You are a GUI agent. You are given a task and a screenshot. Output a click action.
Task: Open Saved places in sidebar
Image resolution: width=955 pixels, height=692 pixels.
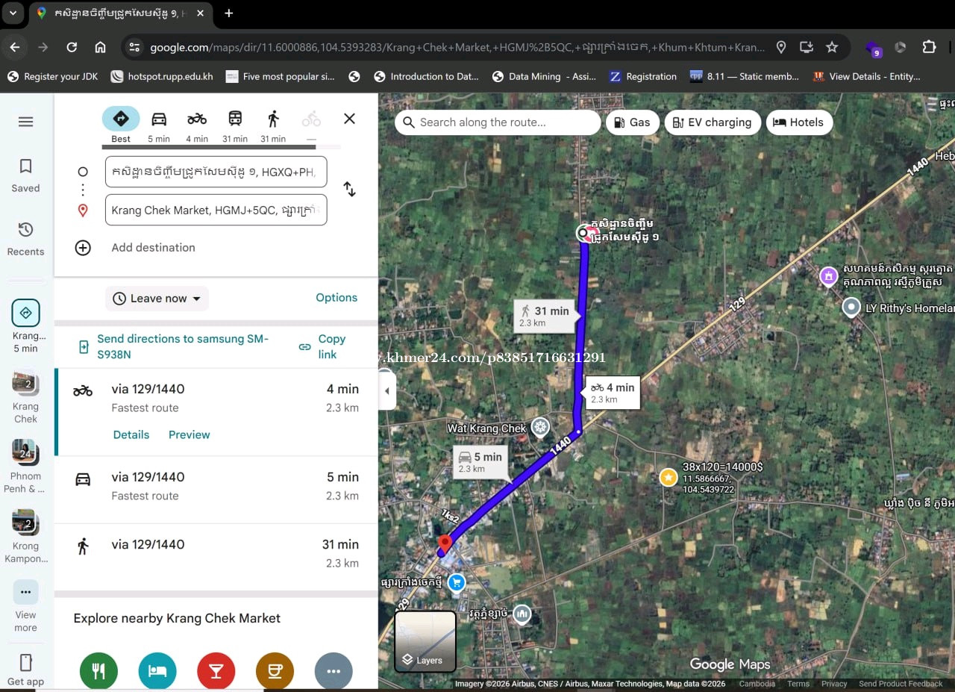(25, 175)
